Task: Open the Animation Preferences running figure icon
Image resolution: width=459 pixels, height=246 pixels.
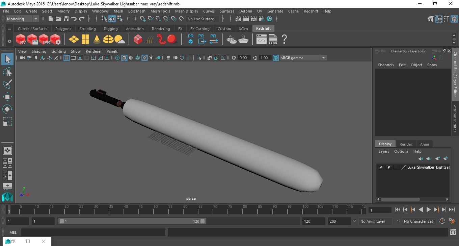Action: tap(452, 221)
